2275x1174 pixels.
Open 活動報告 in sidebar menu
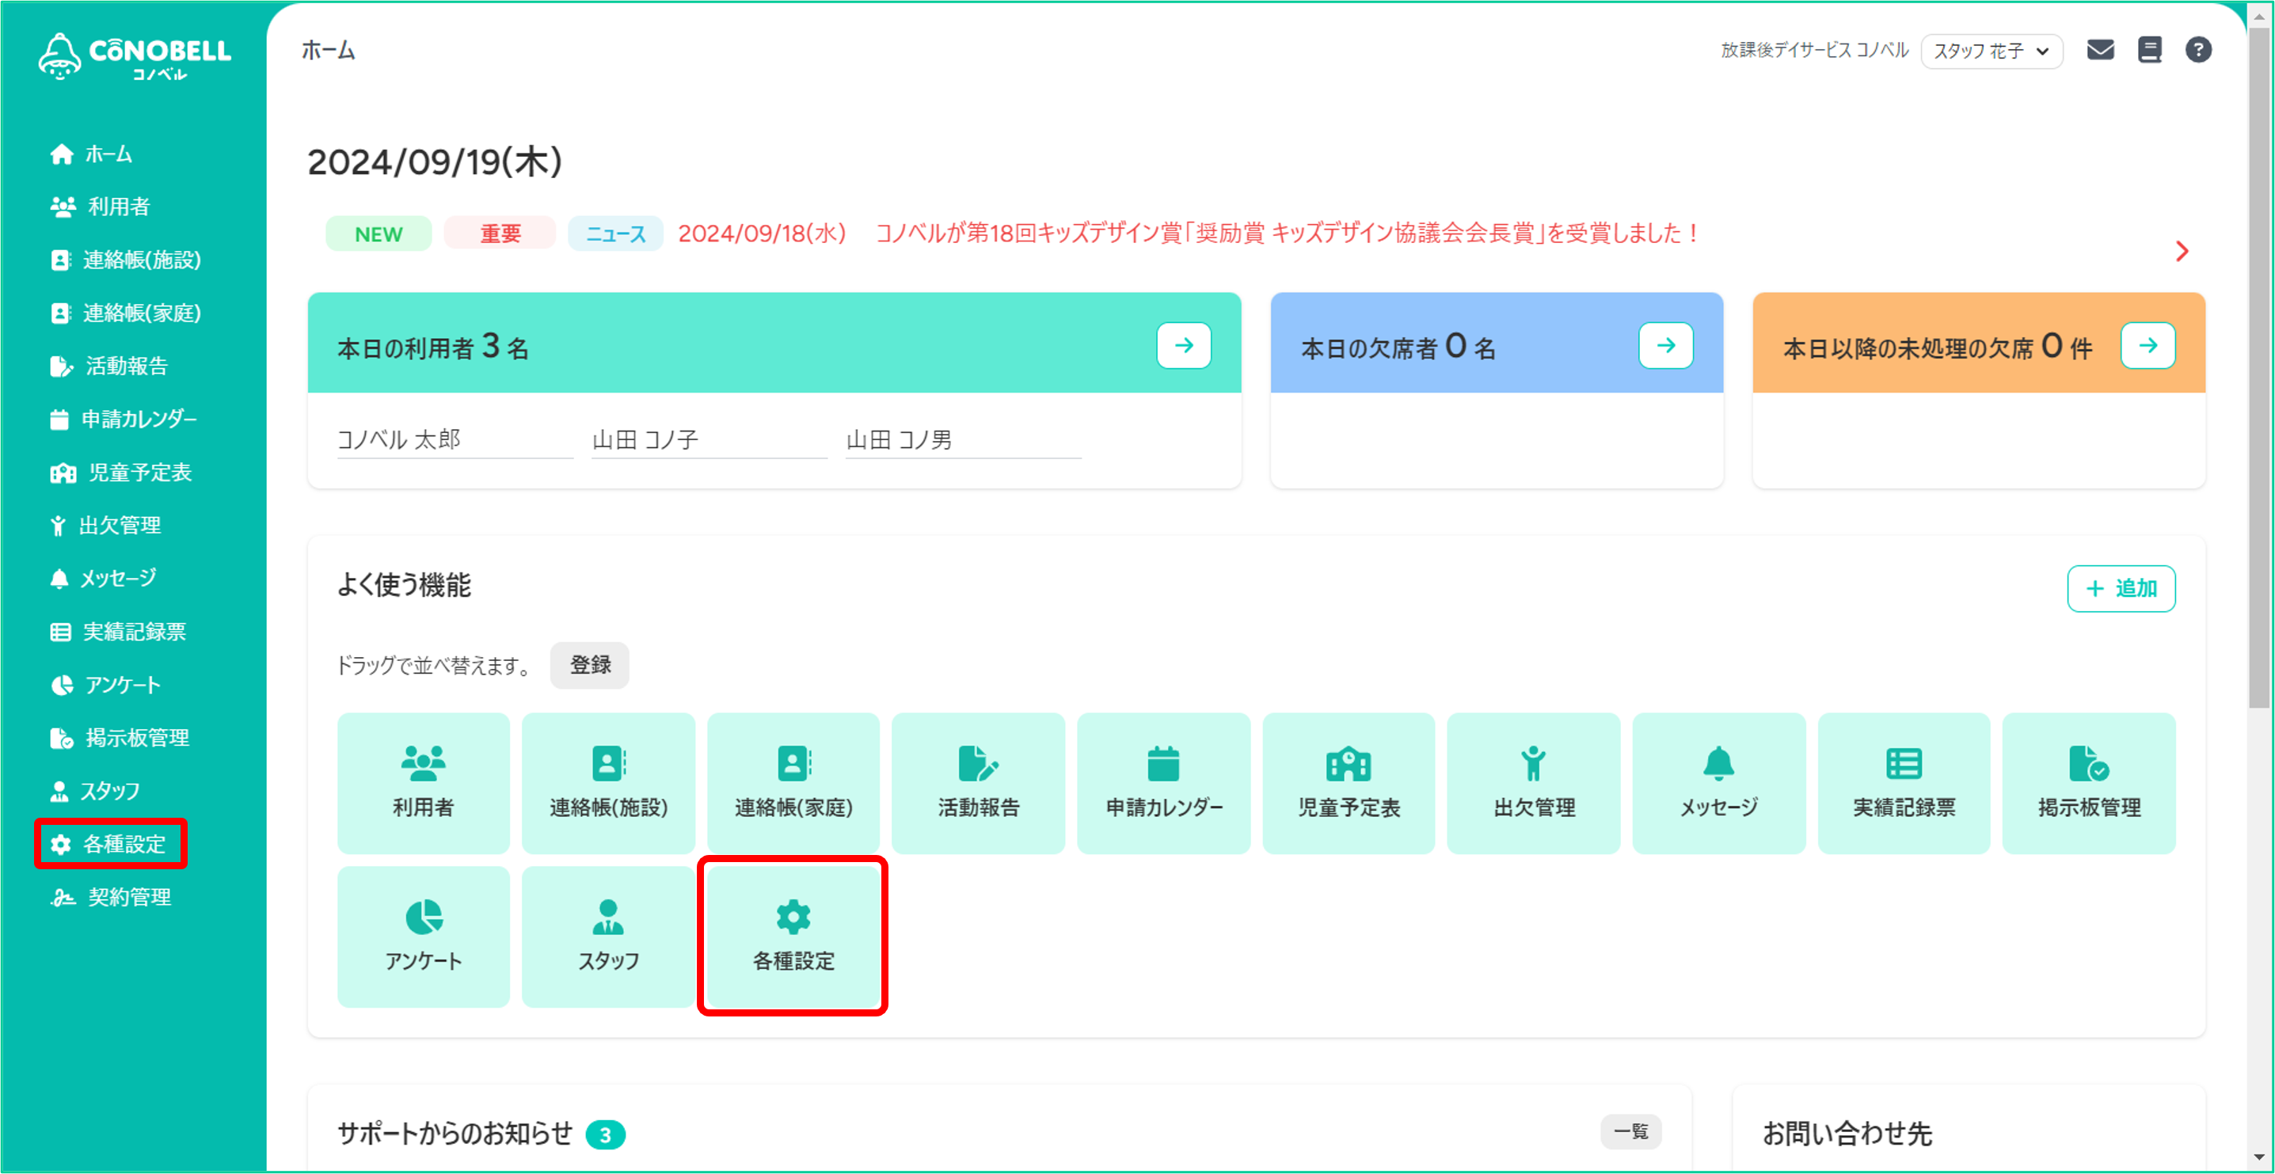pyautogui.click(x=109, y=366)
